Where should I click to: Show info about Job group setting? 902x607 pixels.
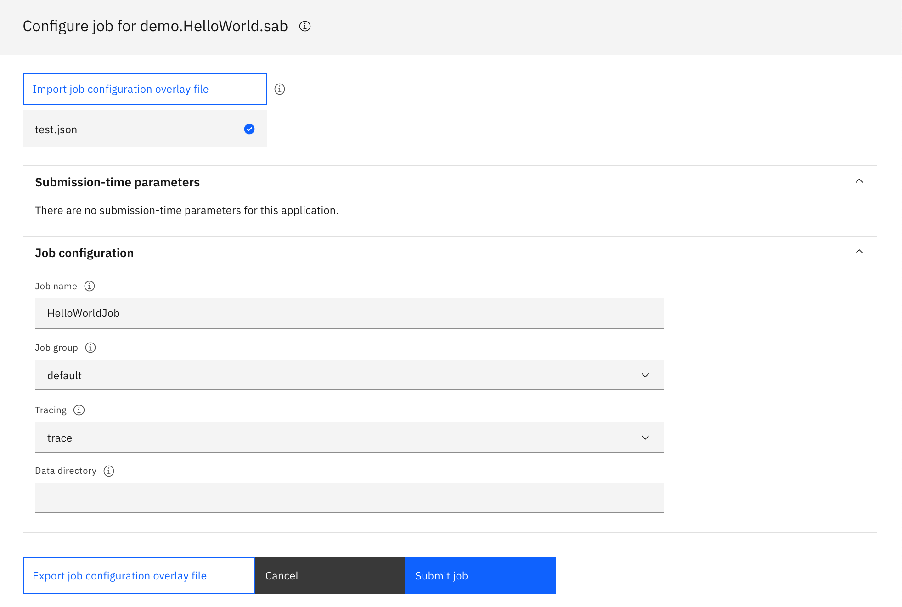point(90,348)
